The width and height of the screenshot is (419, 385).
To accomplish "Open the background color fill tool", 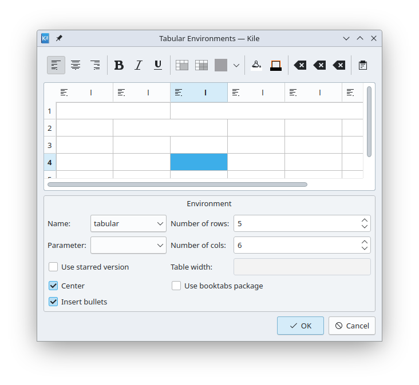I will coord(256,65).
